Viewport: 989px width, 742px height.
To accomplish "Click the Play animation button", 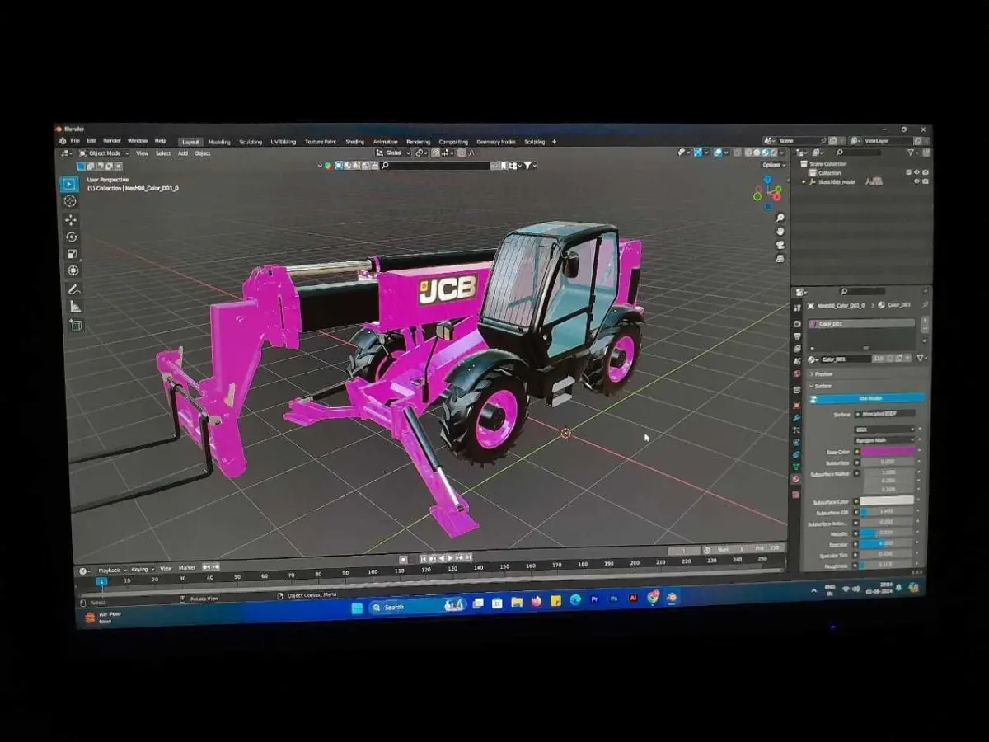I will coord(451,558).
